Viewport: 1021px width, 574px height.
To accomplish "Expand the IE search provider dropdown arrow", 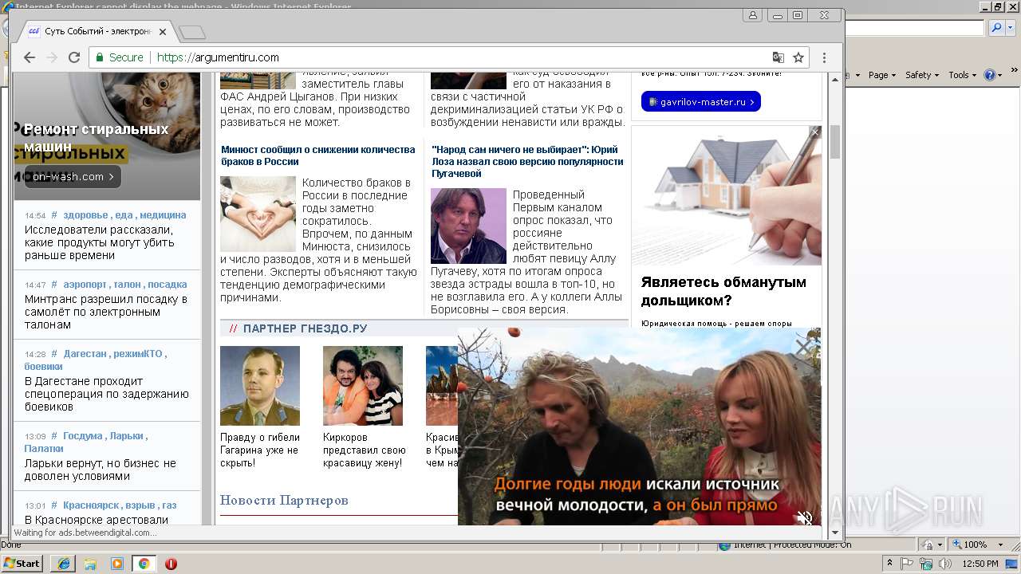I will click(x=1009, y=28).
